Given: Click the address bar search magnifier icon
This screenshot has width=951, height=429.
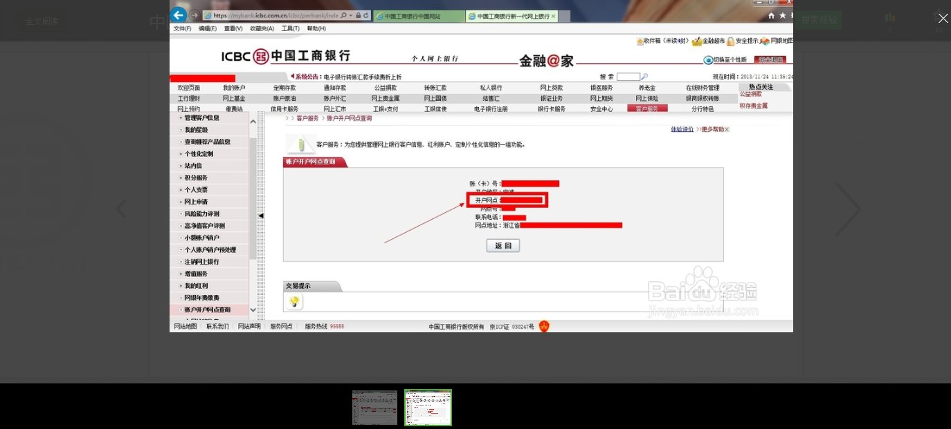Looking at the screenshot, I should coord(344,15).
